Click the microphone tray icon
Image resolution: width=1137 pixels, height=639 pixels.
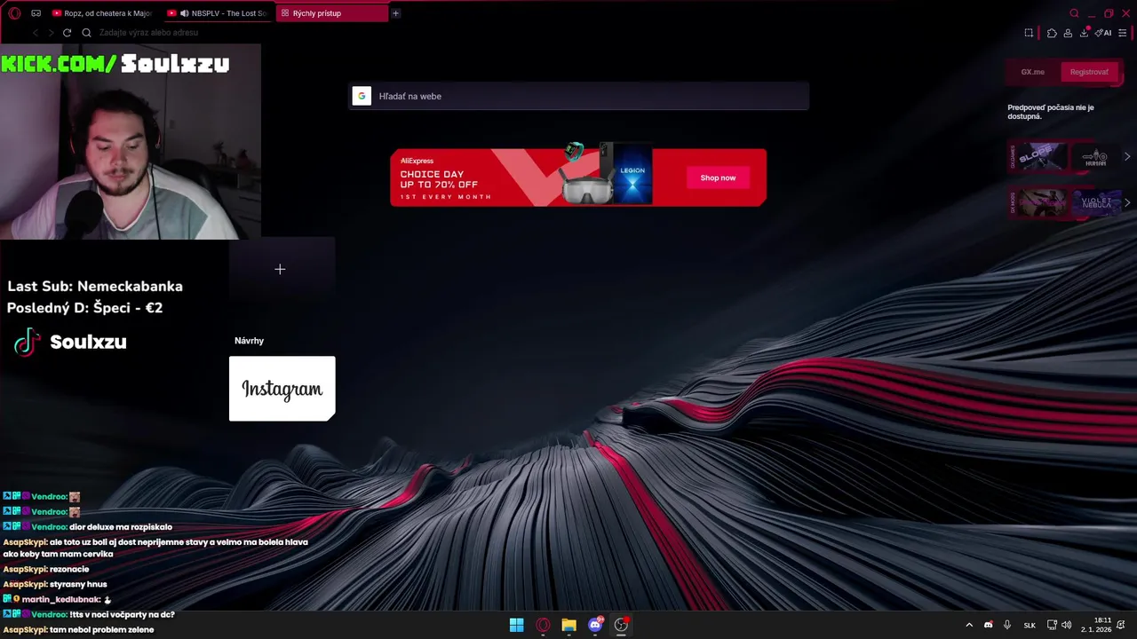click(x=1007, y=625)
